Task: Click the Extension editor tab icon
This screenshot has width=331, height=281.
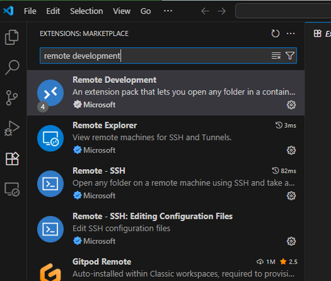Action: 318,33
